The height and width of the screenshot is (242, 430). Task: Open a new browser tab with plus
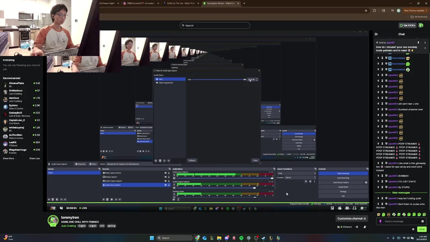click(x=244, y=3)
